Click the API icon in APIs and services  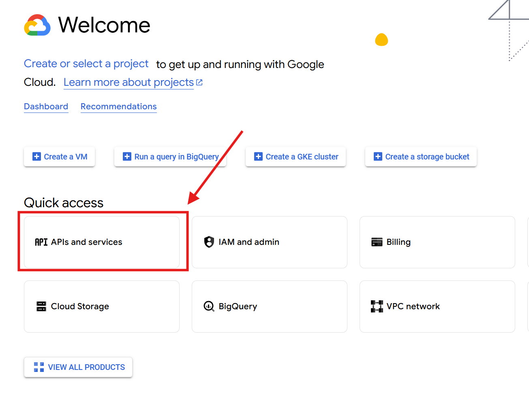[41, 242]
